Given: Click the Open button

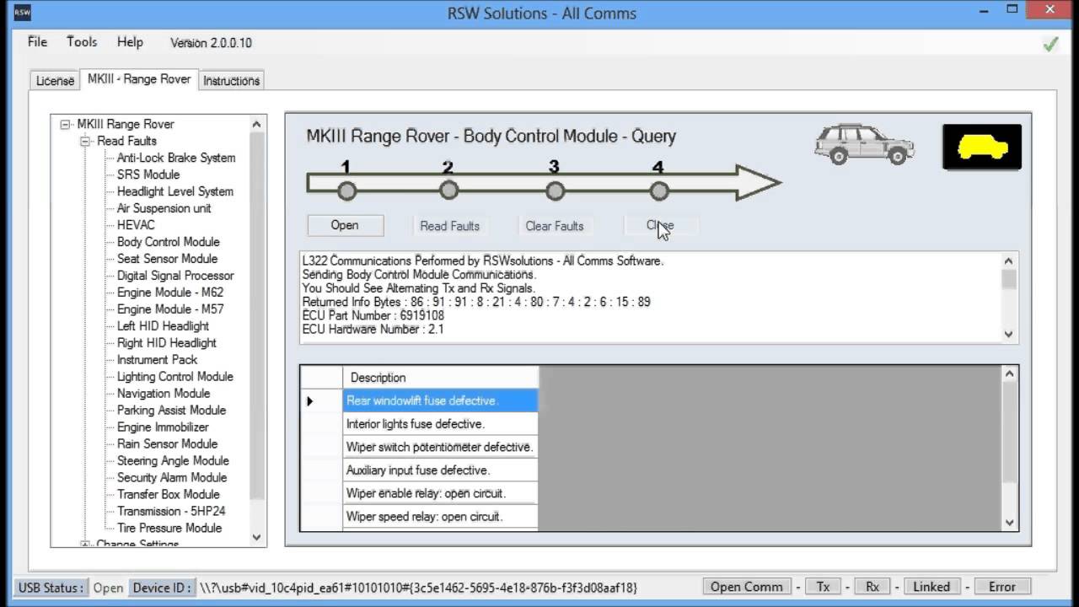Looking at the screenshot, I should [345, 225].
